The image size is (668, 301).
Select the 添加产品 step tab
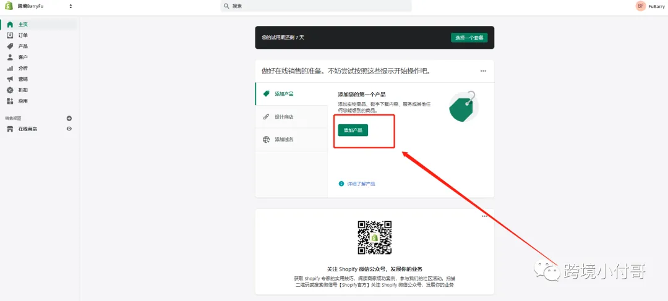click(x=291, y=94)
